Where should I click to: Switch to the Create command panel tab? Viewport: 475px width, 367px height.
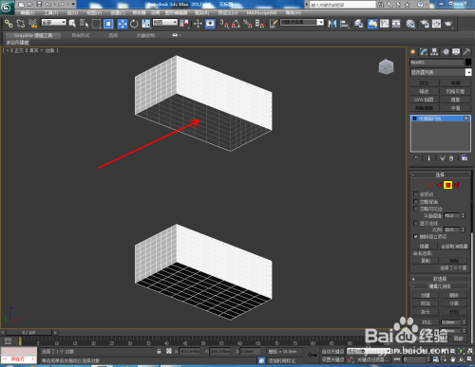coord(413,52)
